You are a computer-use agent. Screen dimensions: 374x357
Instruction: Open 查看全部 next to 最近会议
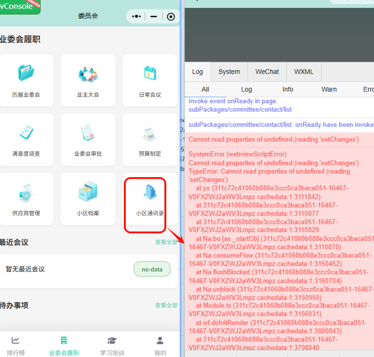[x=166, y=242]
